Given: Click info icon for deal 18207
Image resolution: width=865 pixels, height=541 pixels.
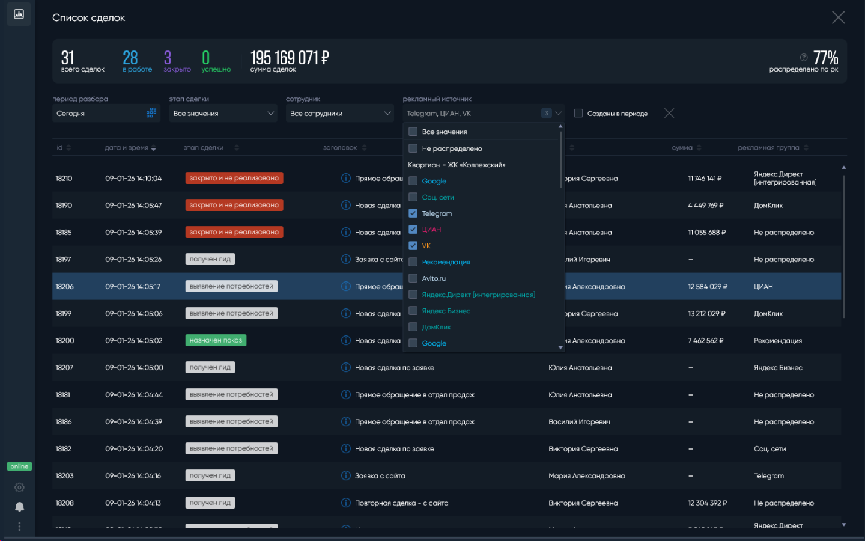Looking at the screenshot, I should pyautogui.click(x=346, y=367).
